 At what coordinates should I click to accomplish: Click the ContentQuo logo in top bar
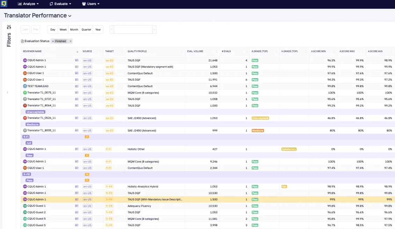(4, 4)
